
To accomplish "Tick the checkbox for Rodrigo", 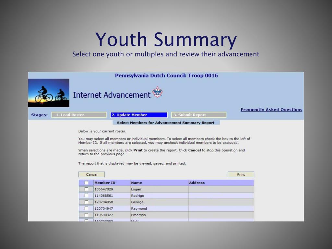I will 86,196.
